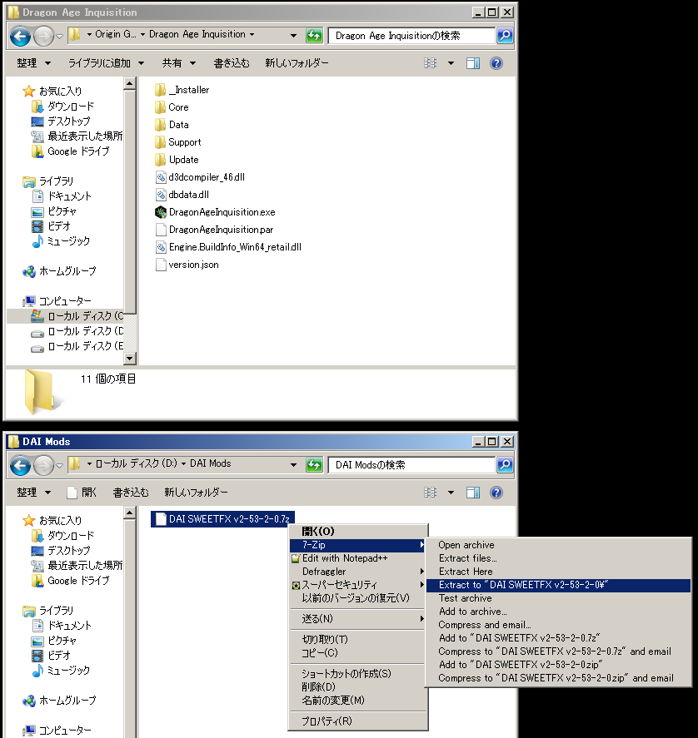
Task: Open address history dropdown in DAI Mods window
Action: (x=293, y=465)
